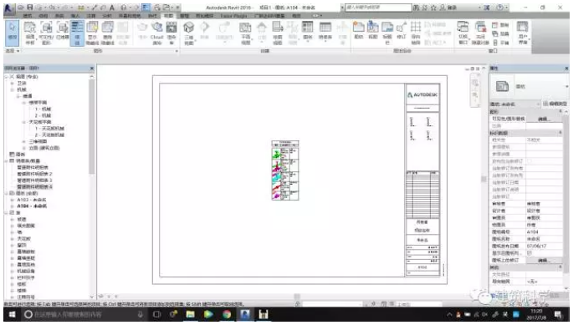Select the Text tool in quick access toolbar
573x325 pixels.
pyautogui.click(x=112, y=8)
